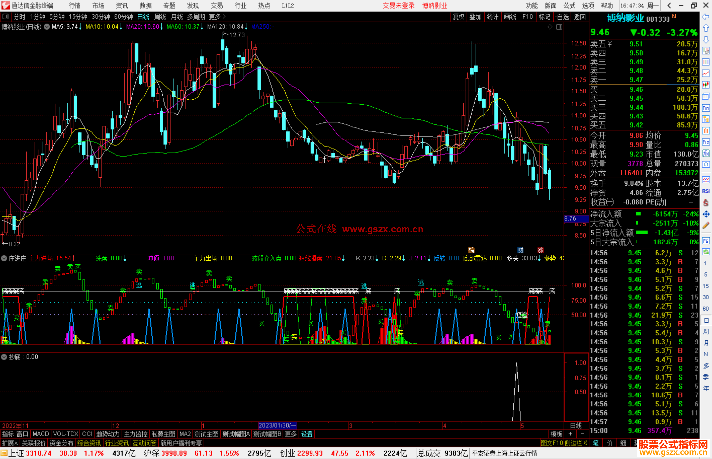Click the line trend chart sidebar icon

706,73
